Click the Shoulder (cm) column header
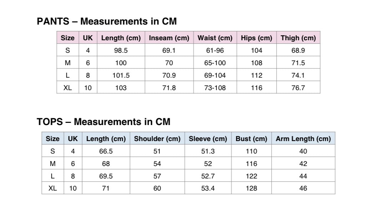376x223 pixels. click(x=157, y=139)
